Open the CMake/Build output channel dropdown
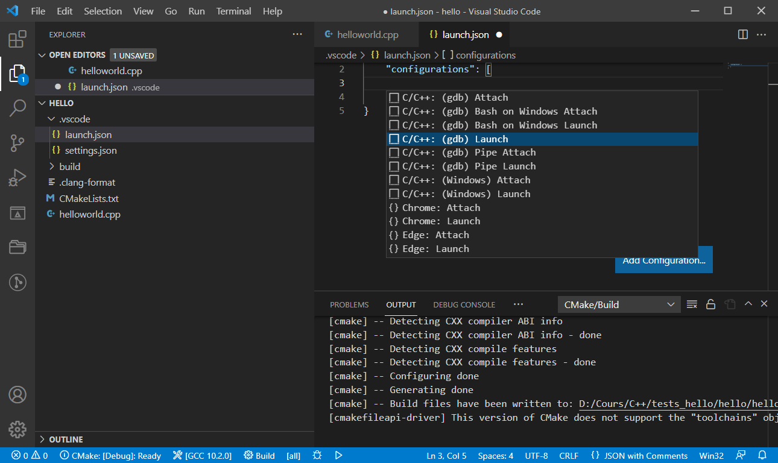 point(619,304)
